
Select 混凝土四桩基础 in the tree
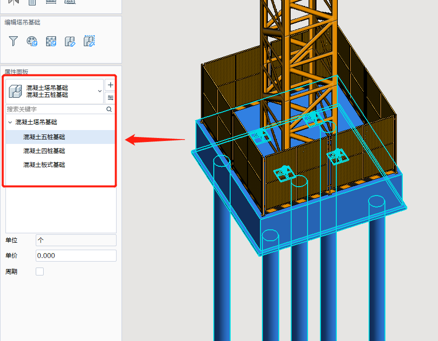[x=61, y=151]
